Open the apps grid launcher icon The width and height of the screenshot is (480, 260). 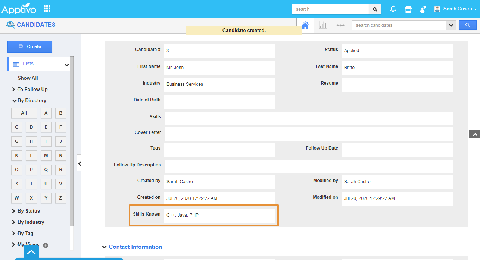pyautogui.click(x=47, y=9)
